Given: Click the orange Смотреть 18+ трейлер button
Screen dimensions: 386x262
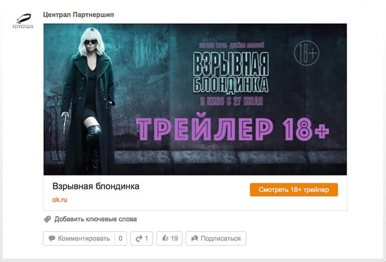Looking at the screenshot, I should click(x=294, y=189).
